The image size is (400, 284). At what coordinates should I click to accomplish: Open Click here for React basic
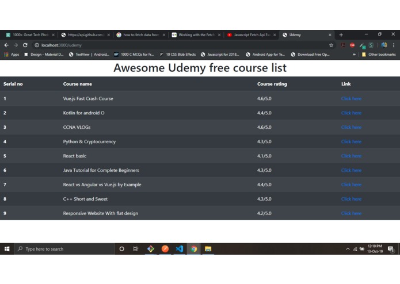[x=351, y=156]
